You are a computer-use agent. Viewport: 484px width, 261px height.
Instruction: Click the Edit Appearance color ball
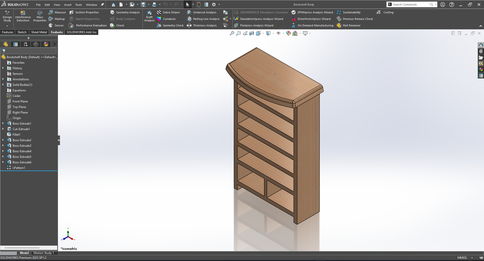click(288, 33)
